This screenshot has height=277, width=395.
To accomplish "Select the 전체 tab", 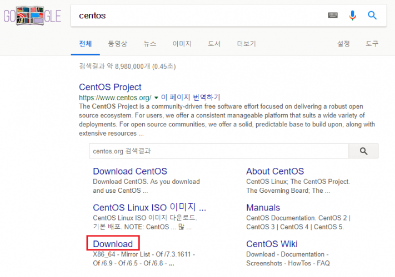I will (x=86, y=44).
